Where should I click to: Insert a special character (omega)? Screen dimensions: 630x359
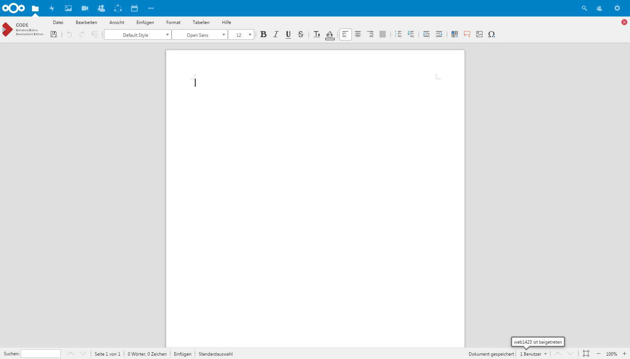tap(492, 34)
